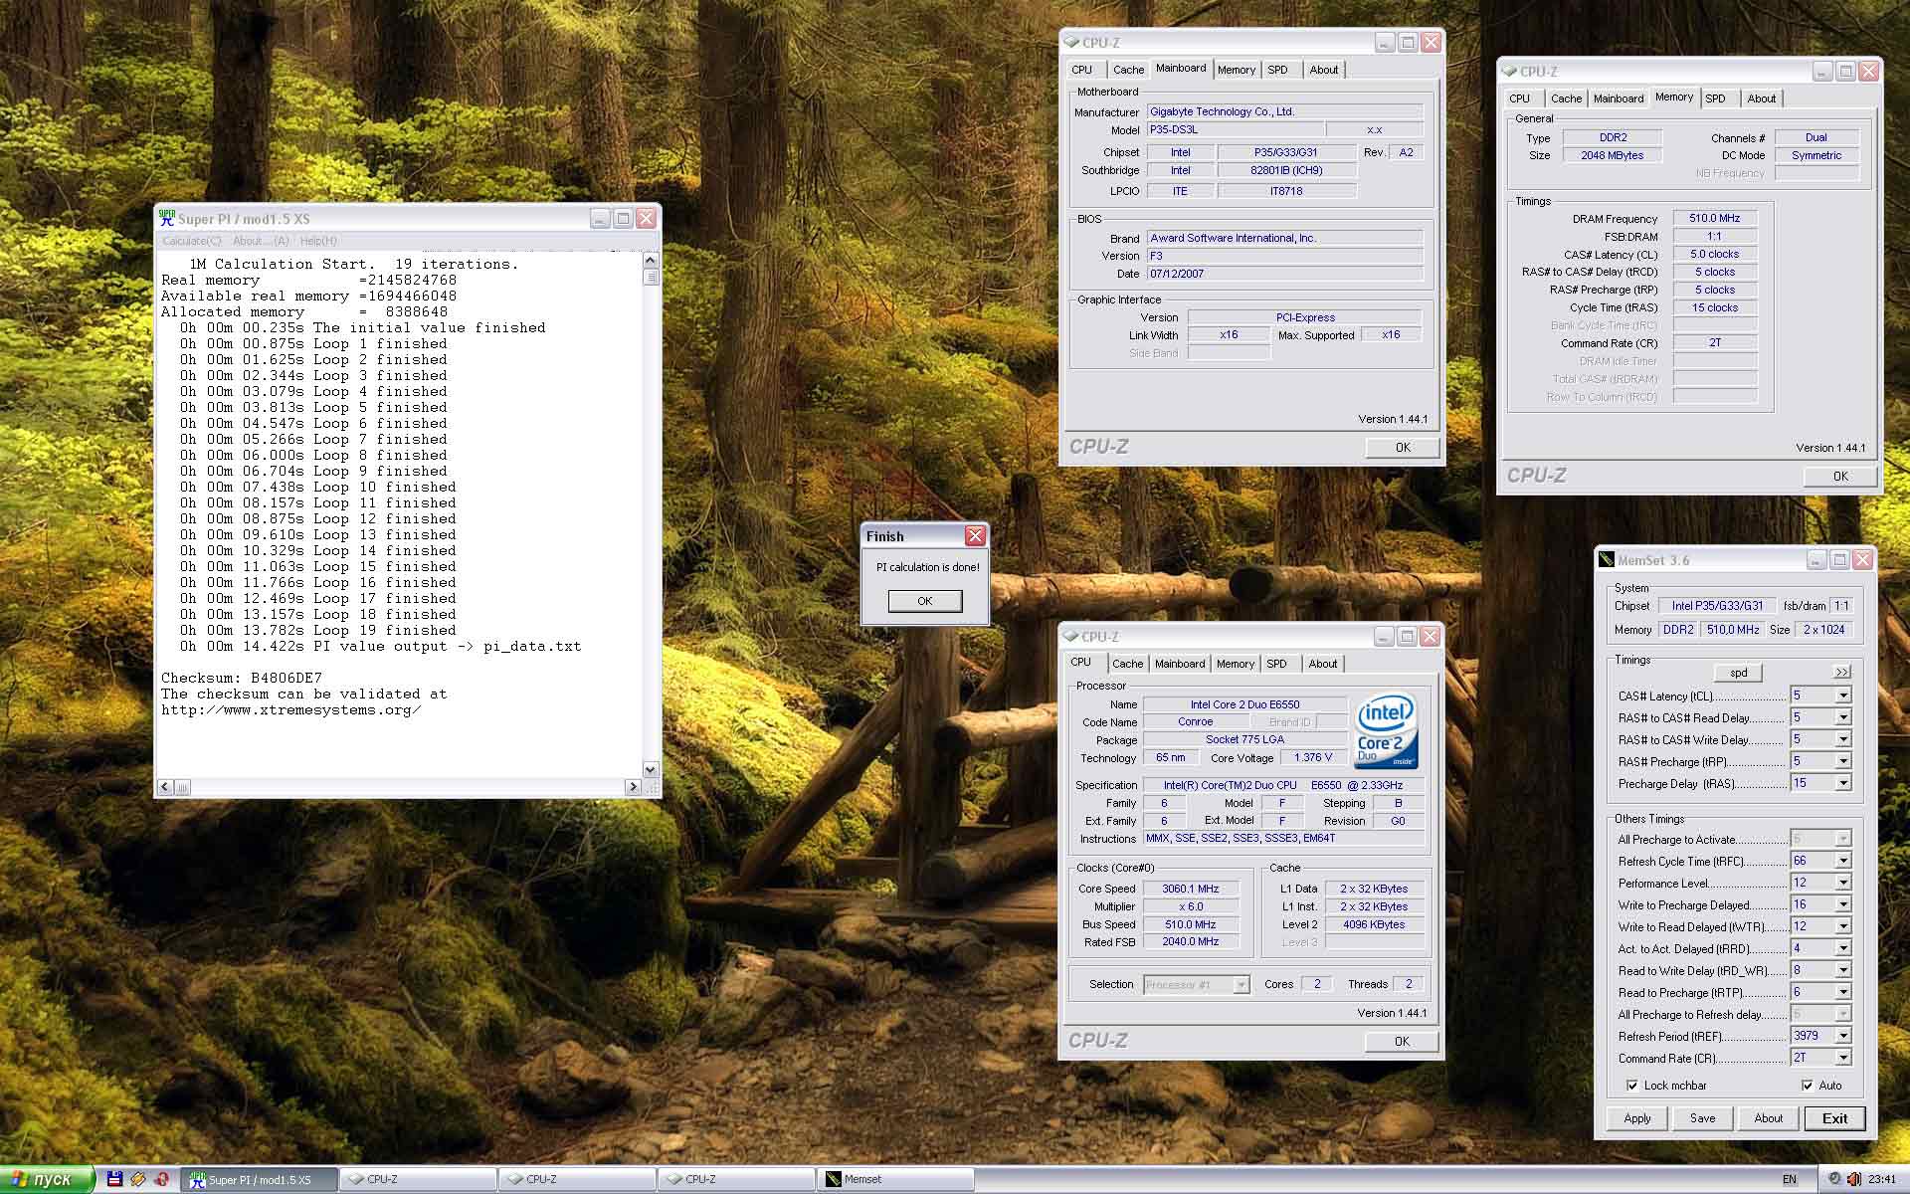The image size is (1910, 1194).
Task: Minimize the Super PI window
Action: (600, 218)
